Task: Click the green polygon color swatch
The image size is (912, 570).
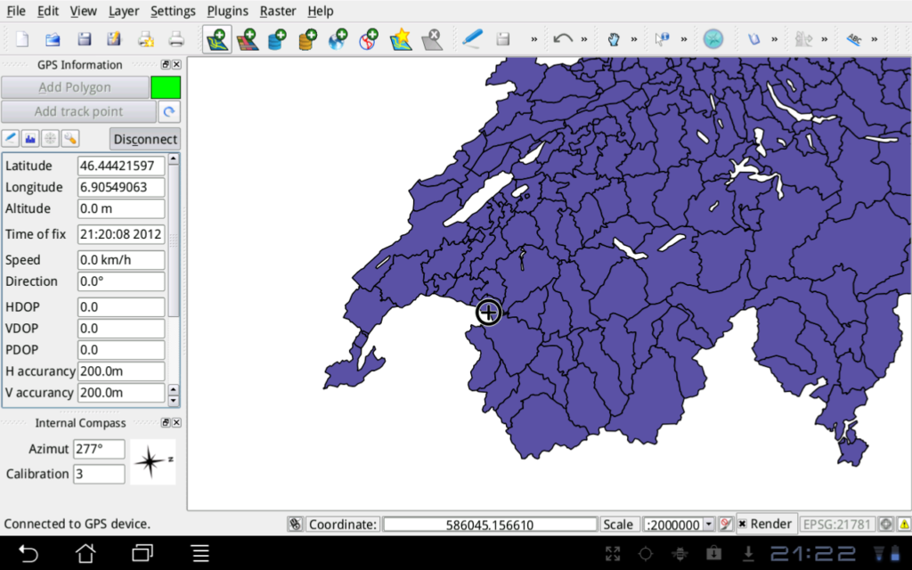Action: click(166, 87)
